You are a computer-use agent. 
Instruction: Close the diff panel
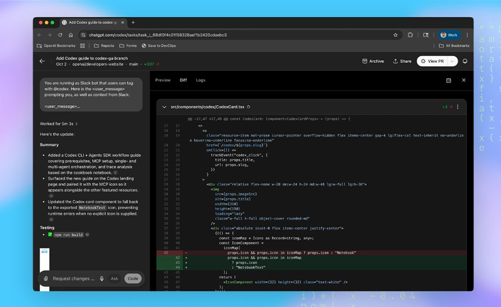point(463,80)
